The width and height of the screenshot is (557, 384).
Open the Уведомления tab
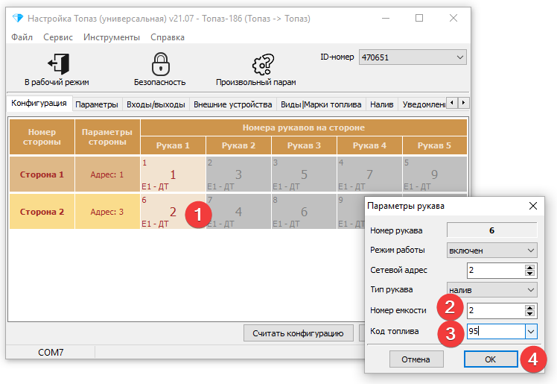424,104
